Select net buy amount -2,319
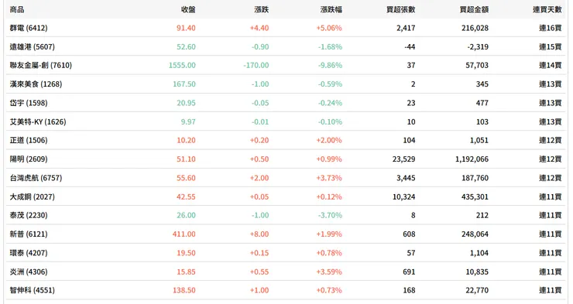This screenshot has height=304, width=573. [478, 46]
